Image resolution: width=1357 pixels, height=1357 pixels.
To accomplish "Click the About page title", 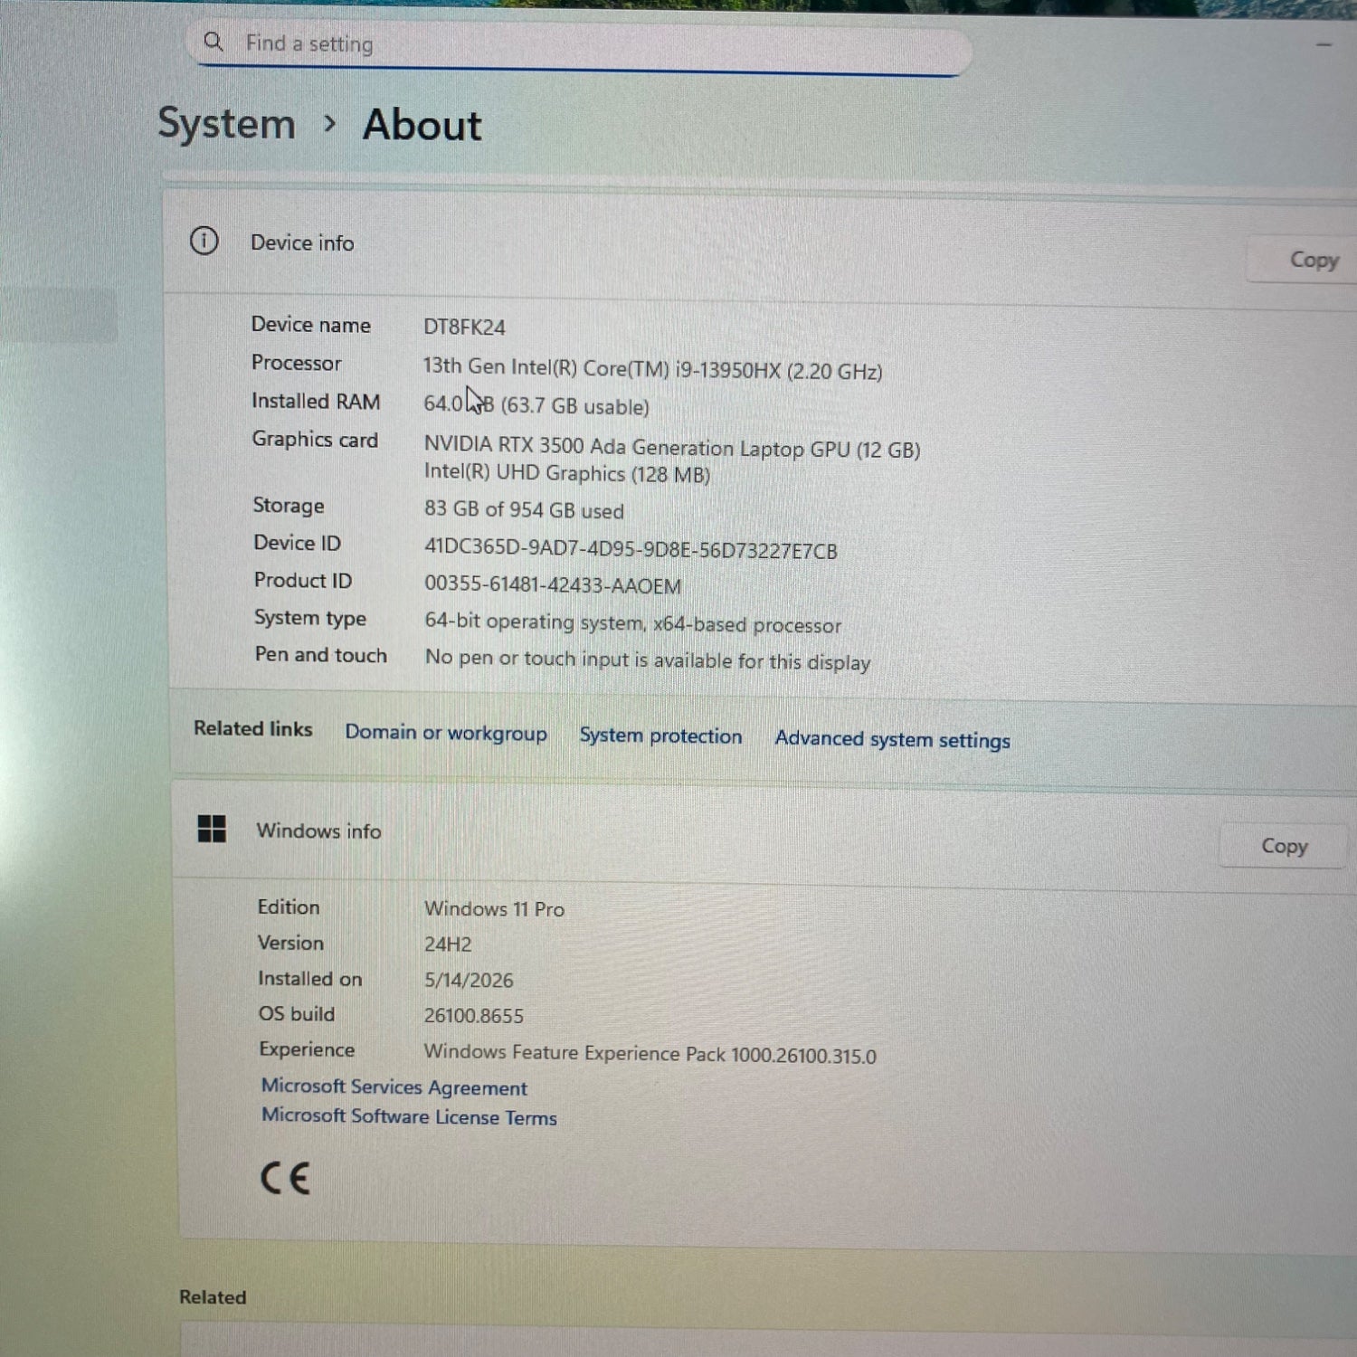I will pos(422,125).
